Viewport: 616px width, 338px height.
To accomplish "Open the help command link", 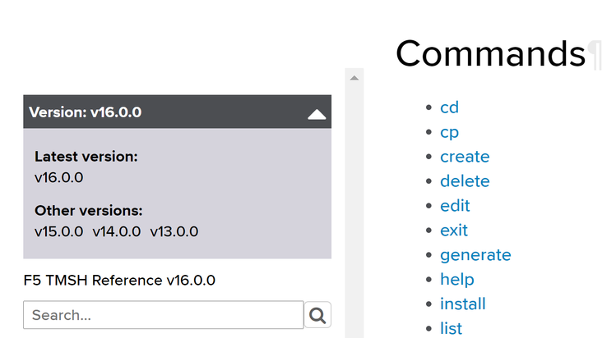I will [457, 280].
